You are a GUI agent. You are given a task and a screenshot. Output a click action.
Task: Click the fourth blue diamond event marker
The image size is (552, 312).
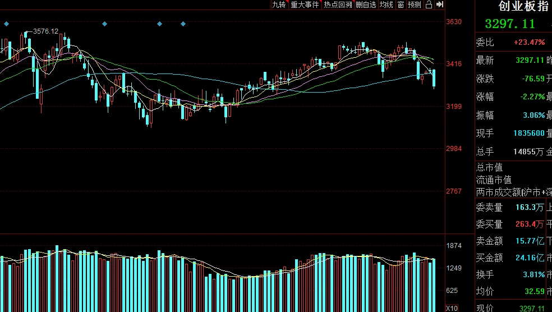(x=183, y=24)
